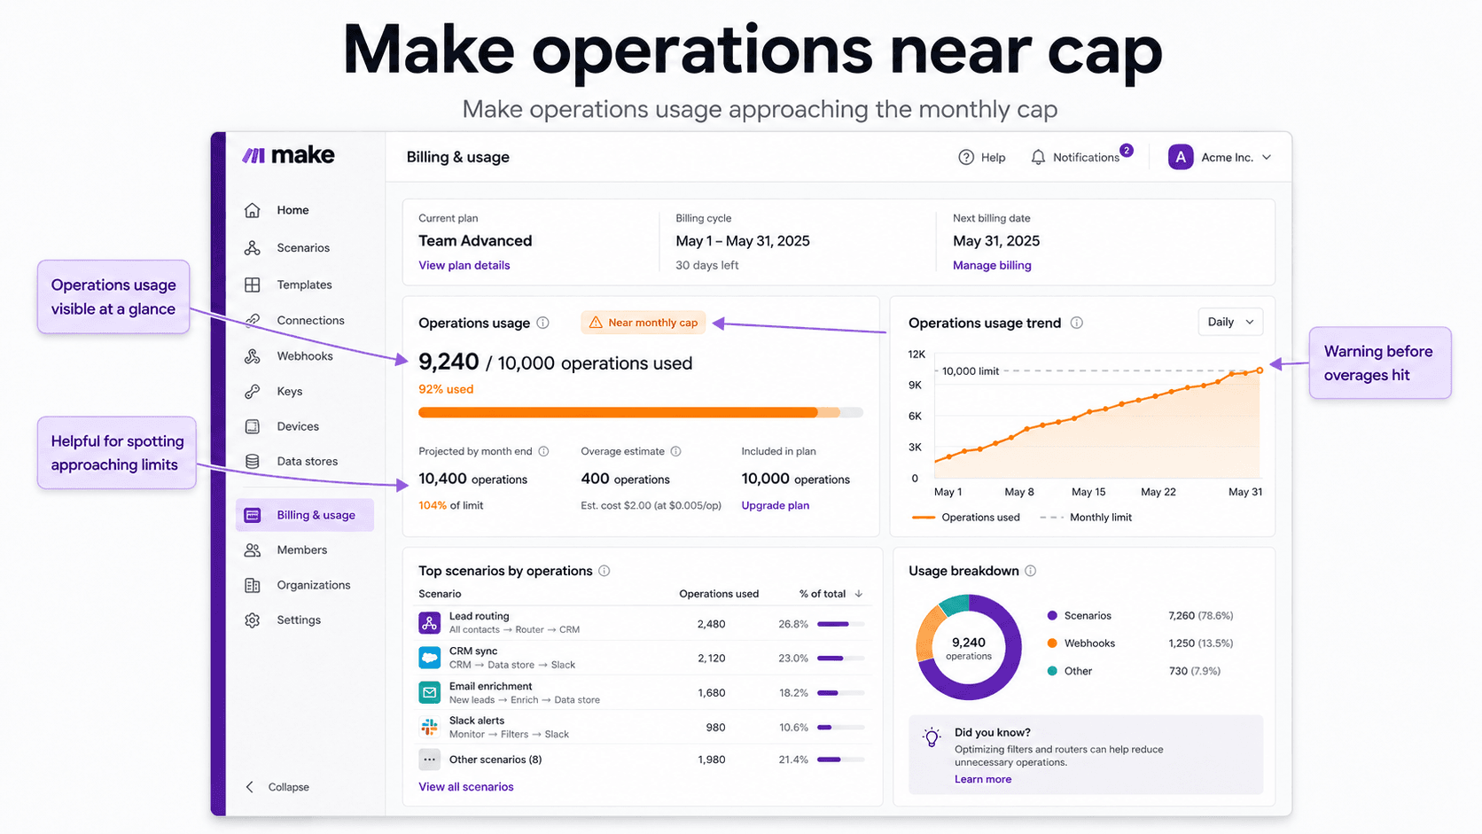The width and height of the screenshot is (1482, 834).
Task: Click the Operations used column header
Action: (719, 594)
